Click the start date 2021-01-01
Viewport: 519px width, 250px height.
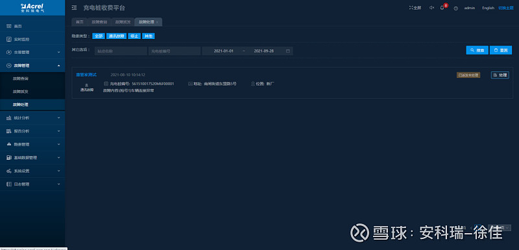224,51
